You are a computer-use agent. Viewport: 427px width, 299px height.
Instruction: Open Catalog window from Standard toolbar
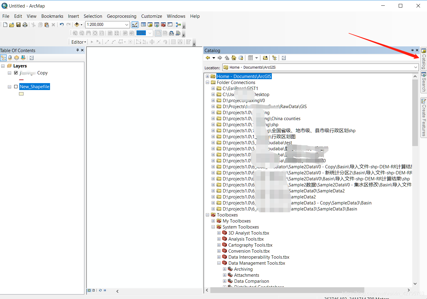pos(150,25)
